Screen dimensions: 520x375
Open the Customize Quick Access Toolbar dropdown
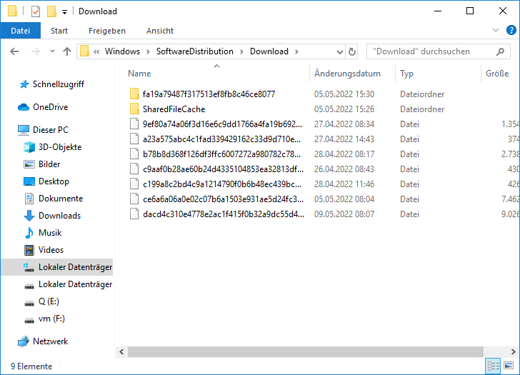click(65, 12)
